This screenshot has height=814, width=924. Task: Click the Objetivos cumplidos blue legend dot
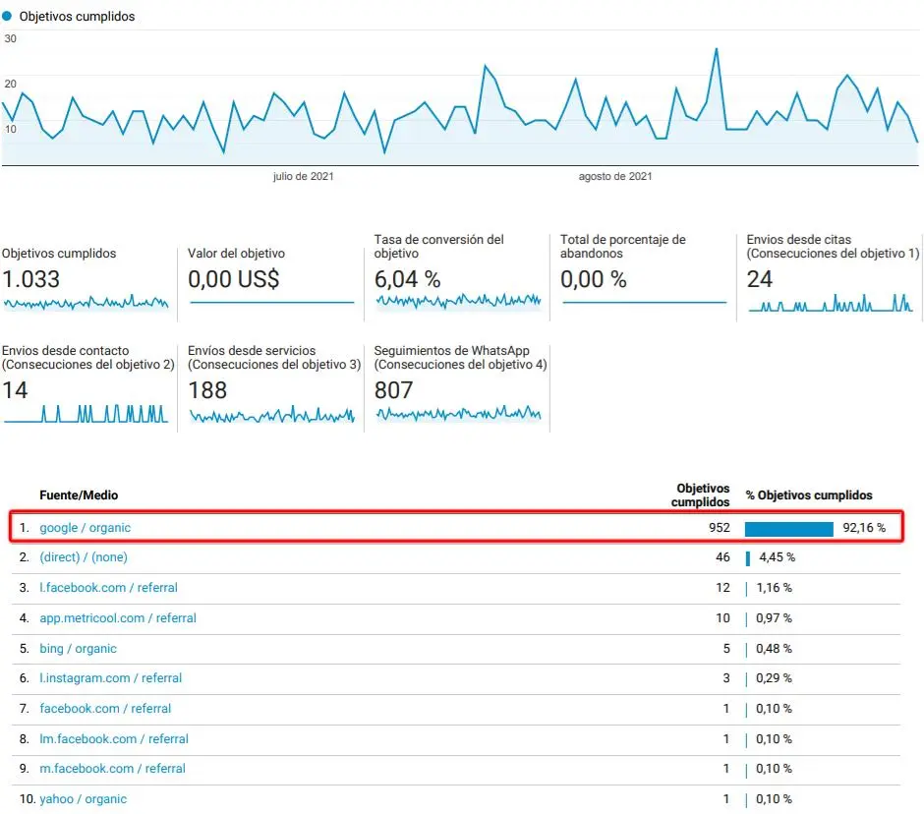[x=8, y=17]
